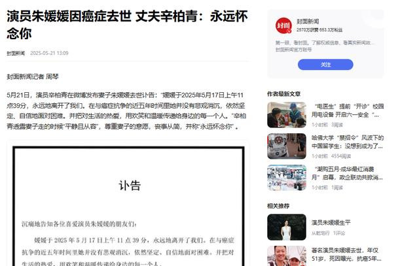
Task: Click the main headline 演员朱媛媛因癌症去世
Action: point(69,16)
